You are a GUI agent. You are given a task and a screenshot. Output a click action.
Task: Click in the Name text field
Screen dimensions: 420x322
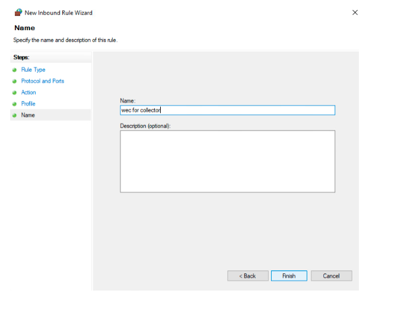click(x=227, y=110)
